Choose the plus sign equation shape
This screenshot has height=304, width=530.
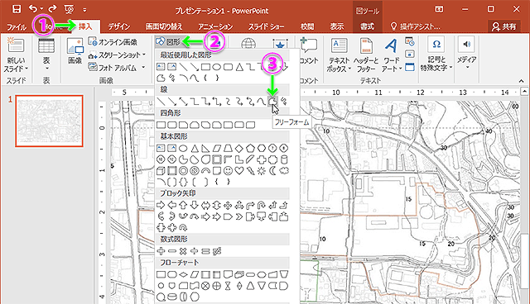(x=161, y=251)
